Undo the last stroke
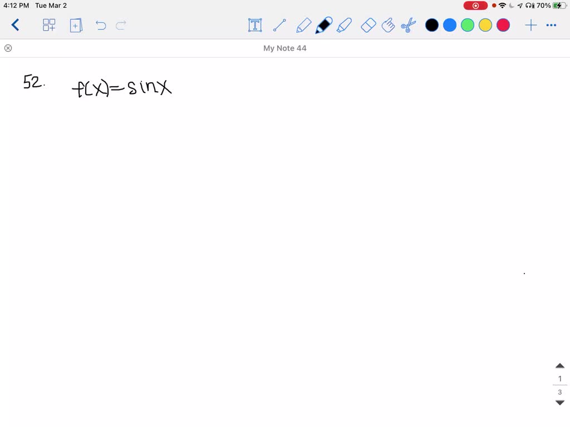Image resolution: width=570 pixels, height=427 pixels. [100, 25]
